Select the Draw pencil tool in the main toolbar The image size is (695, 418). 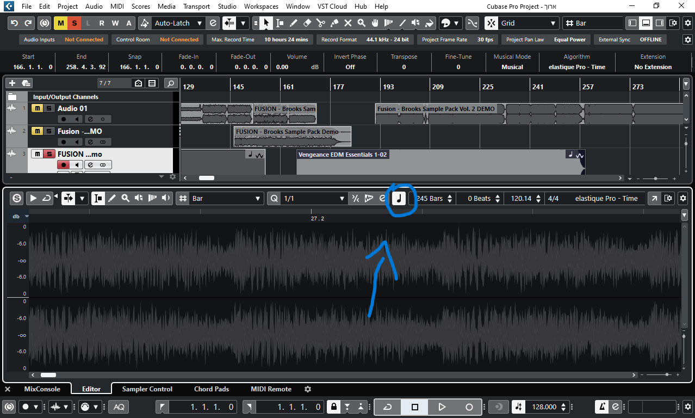(x=293, y=23)
